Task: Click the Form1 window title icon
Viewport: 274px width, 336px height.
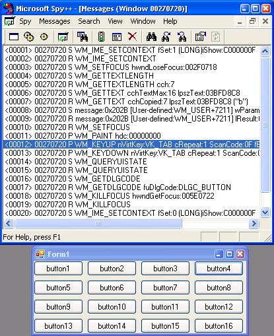Action: click(40, 254)
